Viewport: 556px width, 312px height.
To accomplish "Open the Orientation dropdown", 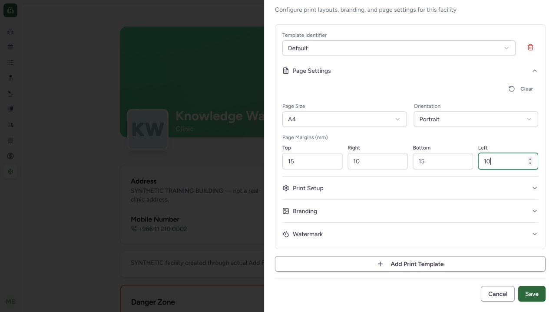I will (x=476, y=119).
